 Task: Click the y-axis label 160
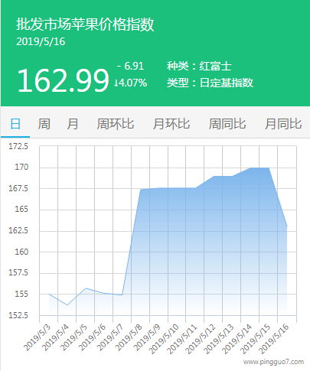tap(21, 252)
